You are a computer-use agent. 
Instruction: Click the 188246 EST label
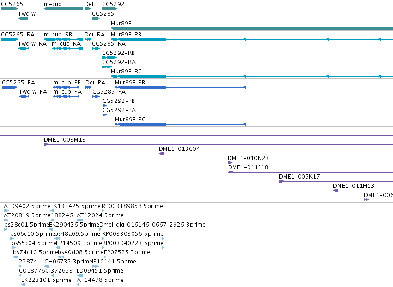62,215
